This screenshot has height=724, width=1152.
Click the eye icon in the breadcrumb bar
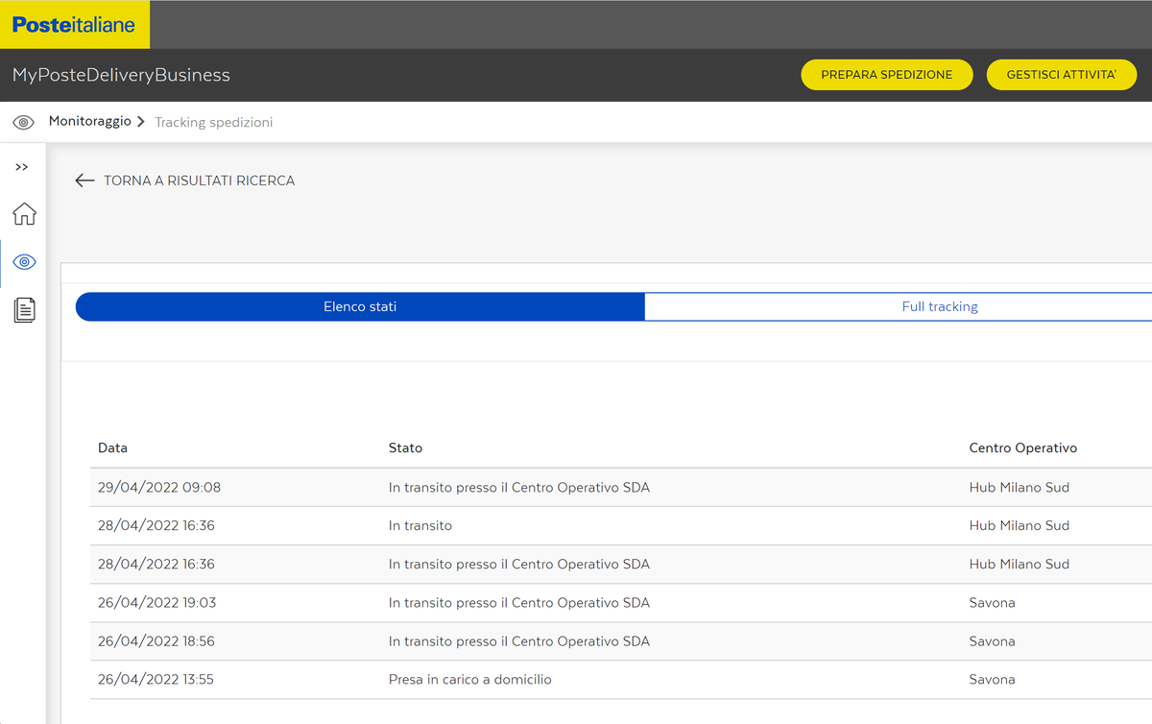click(23, 122)
